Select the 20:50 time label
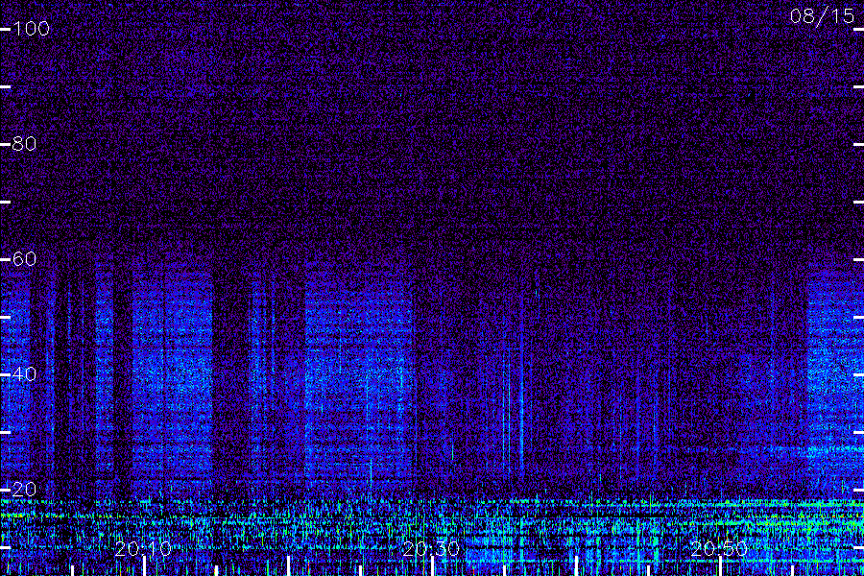Image resolution: width=864 pixels, height=576 pixels. coord(719,548)
